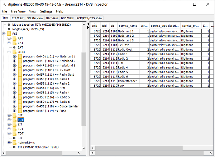Select bitrate based on TDT tree row
The width and height of the screenshot is (215, 157).
click(42, 25)
